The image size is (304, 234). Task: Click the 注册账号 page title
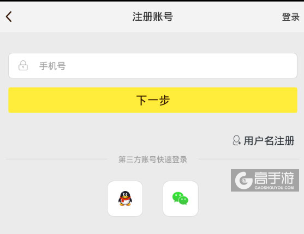tap(153, 17)
